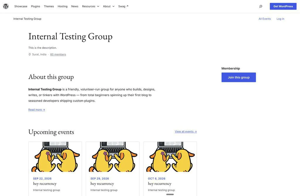Click the Log in link

pyautogui.click(x=280, y=19)
